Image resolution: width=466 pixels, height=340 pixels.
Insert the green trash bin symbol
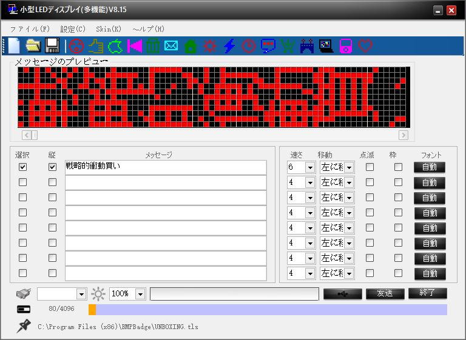(x=153, y=46)
